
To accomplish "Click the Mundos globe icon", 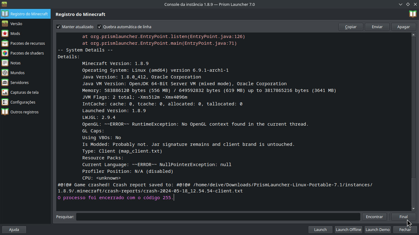I will pos(5,73).
